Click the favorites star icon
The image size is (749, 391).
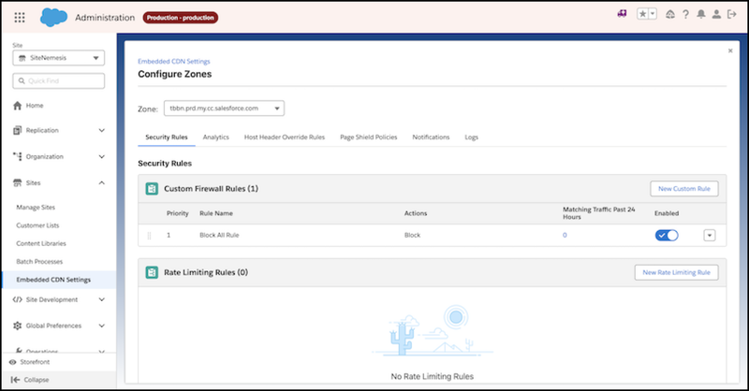pyautogui.click(x=642, y=14)
